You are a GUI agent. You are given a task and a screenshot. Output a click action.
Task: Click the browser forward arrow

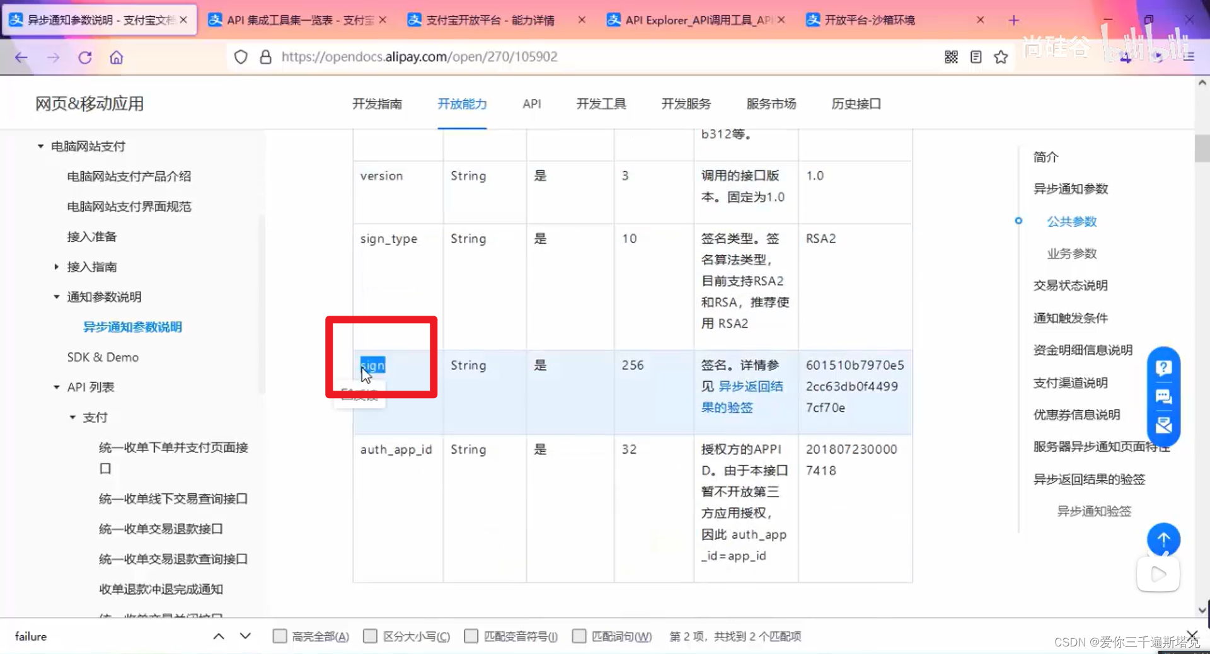point(54,57)
